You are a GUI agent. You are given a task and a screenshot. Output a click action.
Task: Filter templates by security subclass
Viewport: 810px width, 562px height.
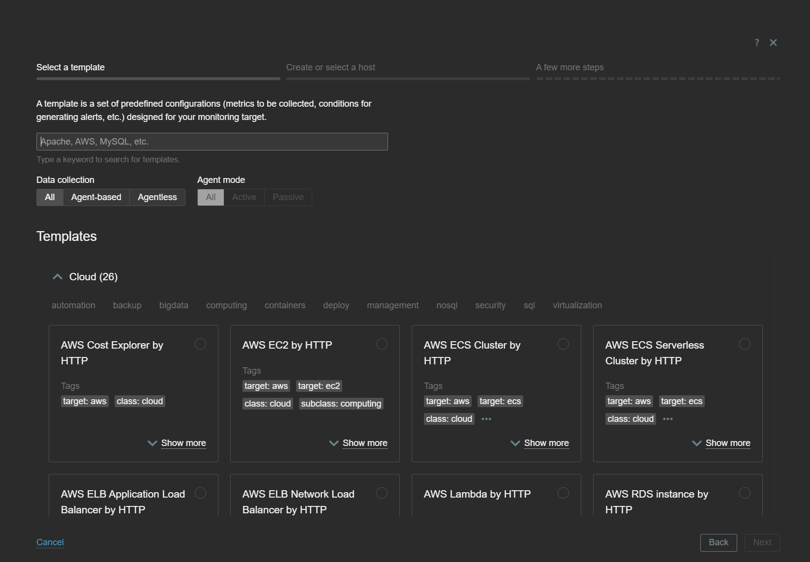(490, 305)
